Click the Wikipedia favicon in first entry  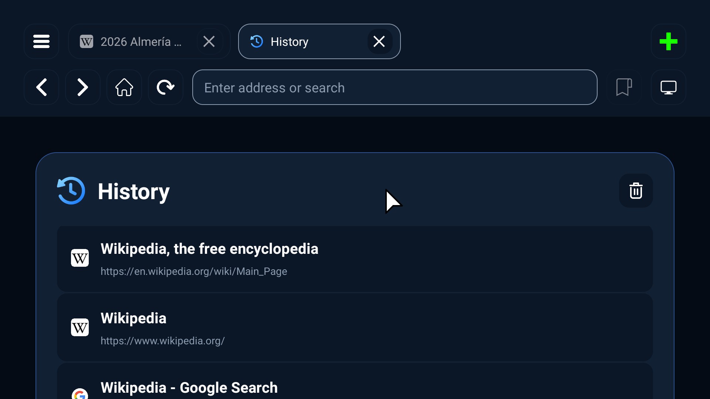(x=80, y=258)
